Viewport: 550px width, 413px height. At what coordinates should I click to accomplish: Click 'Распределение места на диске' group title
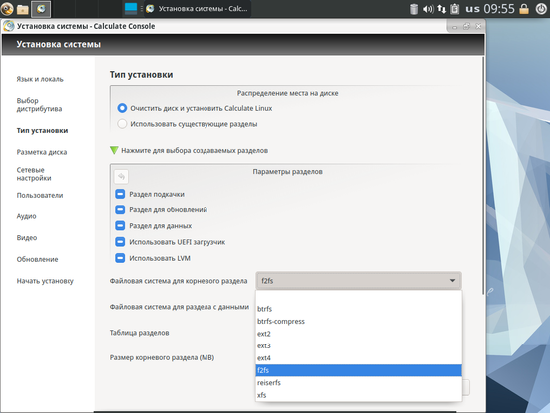click(x=287, y=93)
